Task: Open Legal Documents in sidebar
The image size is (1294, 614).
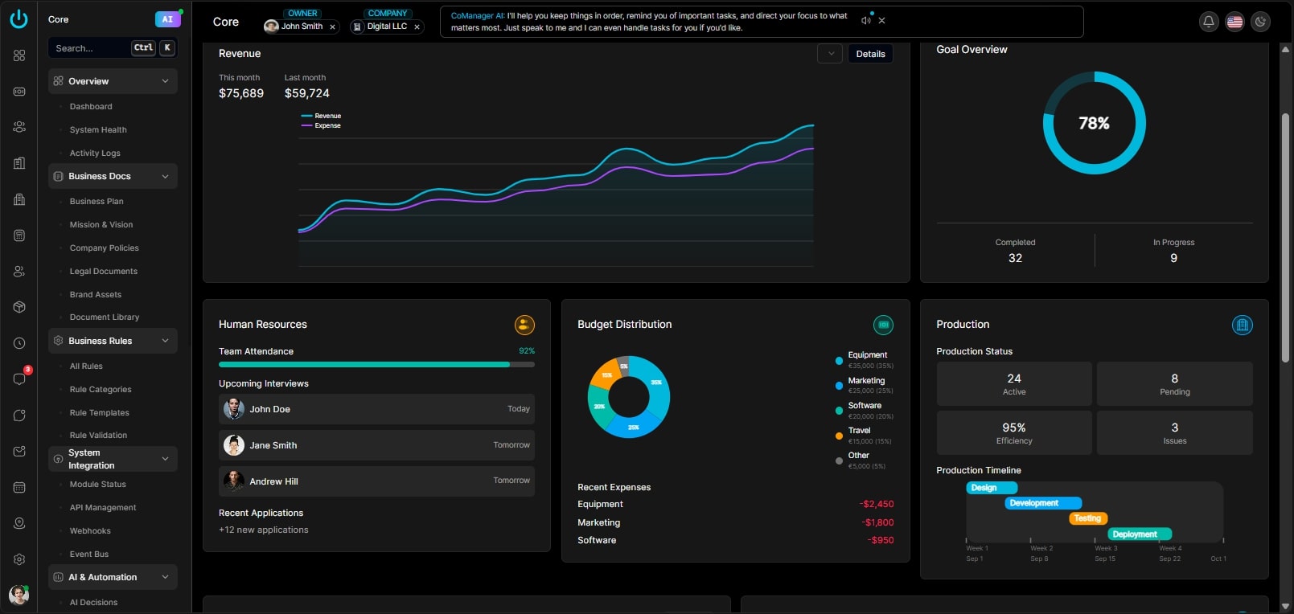Action: coord(104,272)
